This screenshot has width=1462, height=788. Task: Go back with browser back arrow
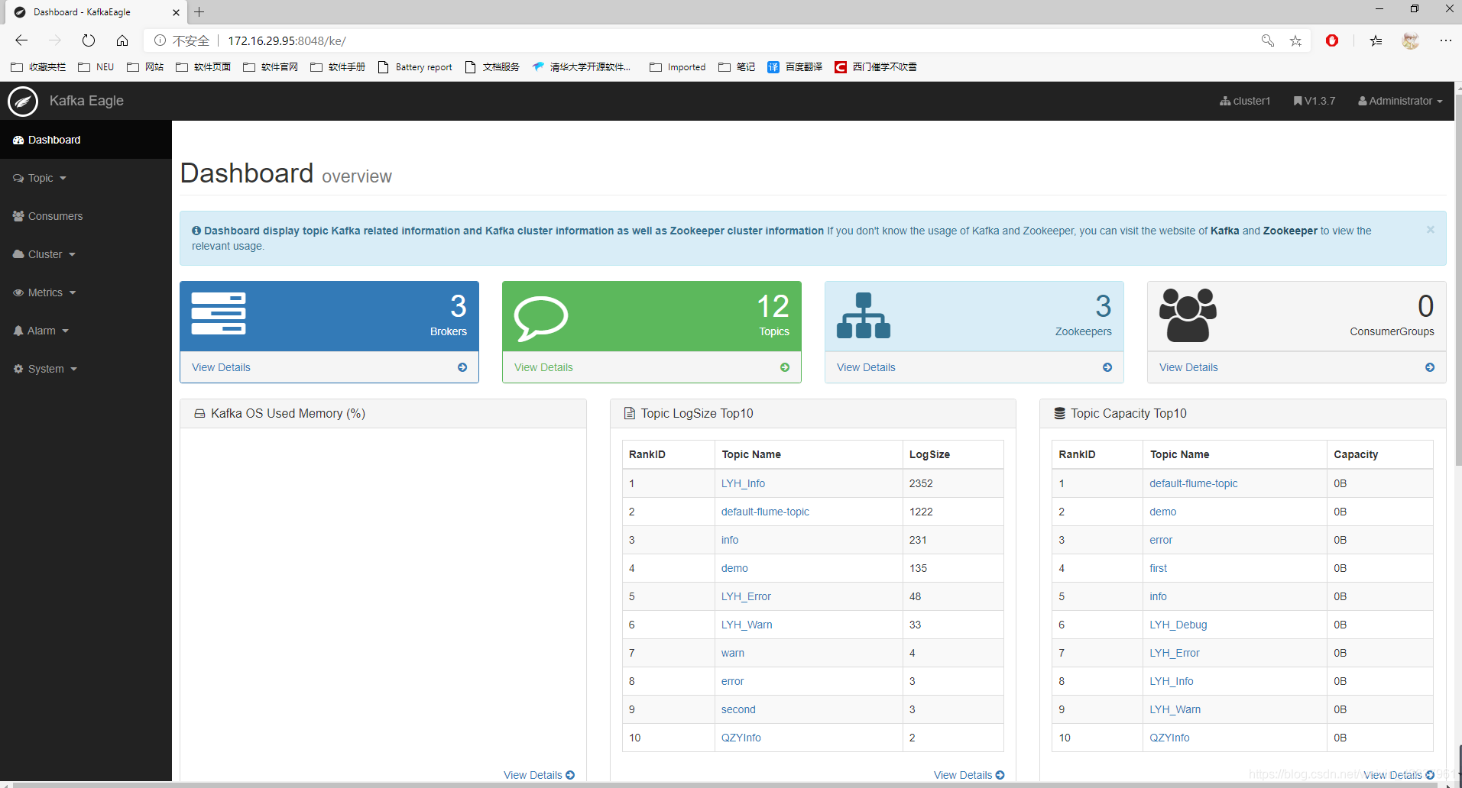tap(21, 40)
